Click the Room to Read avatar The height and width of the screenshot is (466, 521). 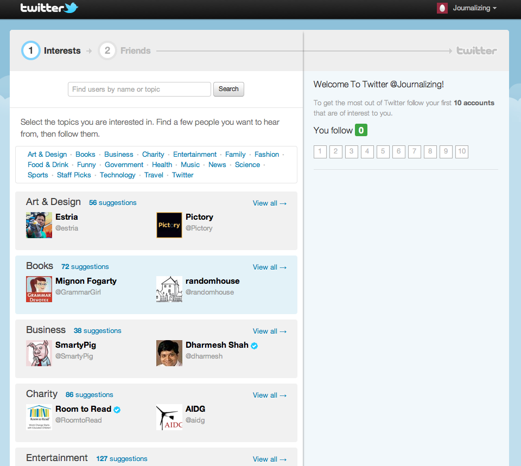pyautogui.click(x=39, y=417)
